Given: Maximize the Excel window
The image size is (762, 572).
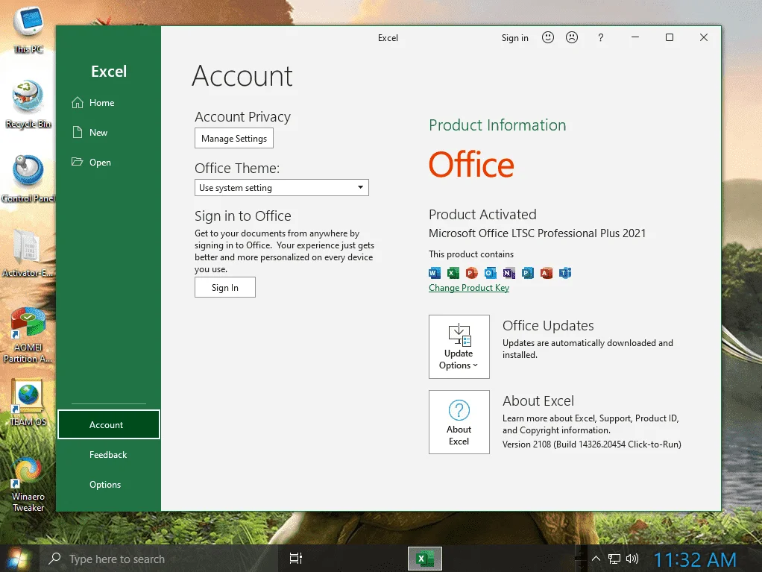Looking at the screenshot, I should coord(670,37).
